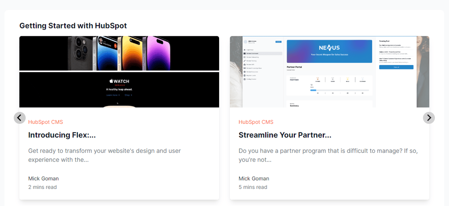Click the previous carousel arrow
Image resolution: width=449 pixels, height=206 pixels.
point(20,118)
